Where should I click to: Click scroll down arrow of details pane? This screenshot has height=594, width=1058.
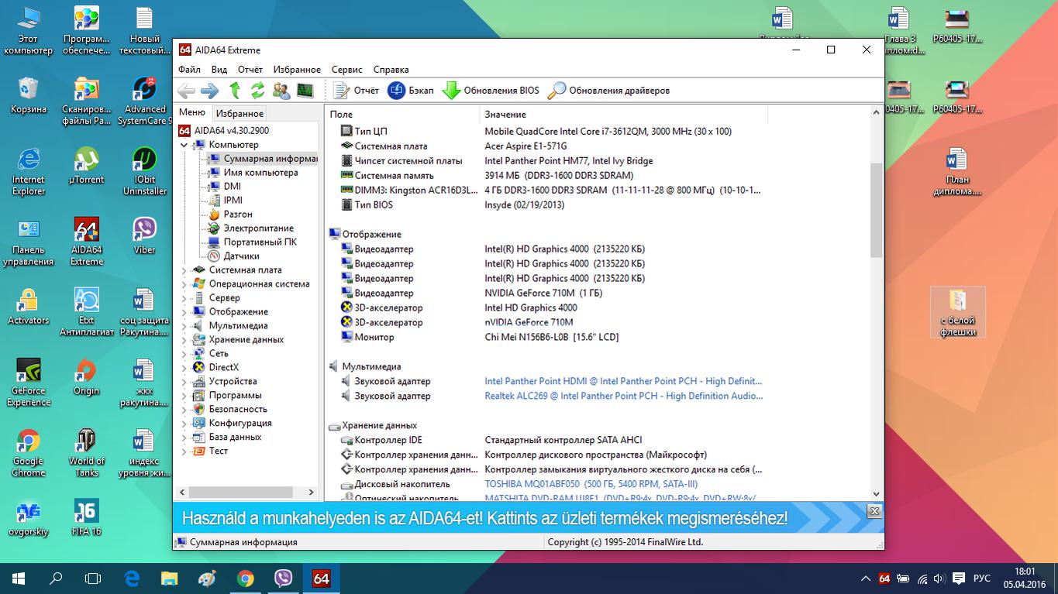coord(877,494)
